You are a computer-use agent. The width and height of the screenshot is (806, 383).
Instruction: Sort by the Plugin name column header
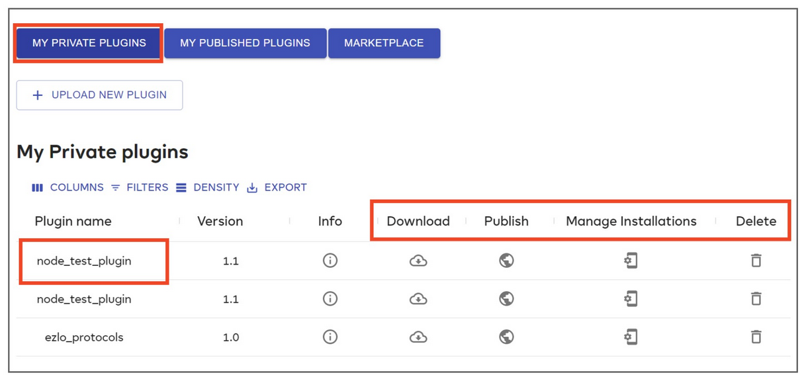coord(73,221)
